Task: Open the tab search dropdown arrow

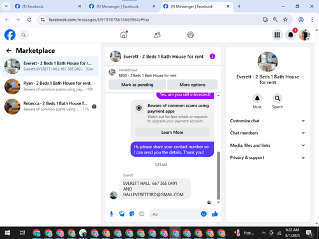Action: [x=6, y=6]
